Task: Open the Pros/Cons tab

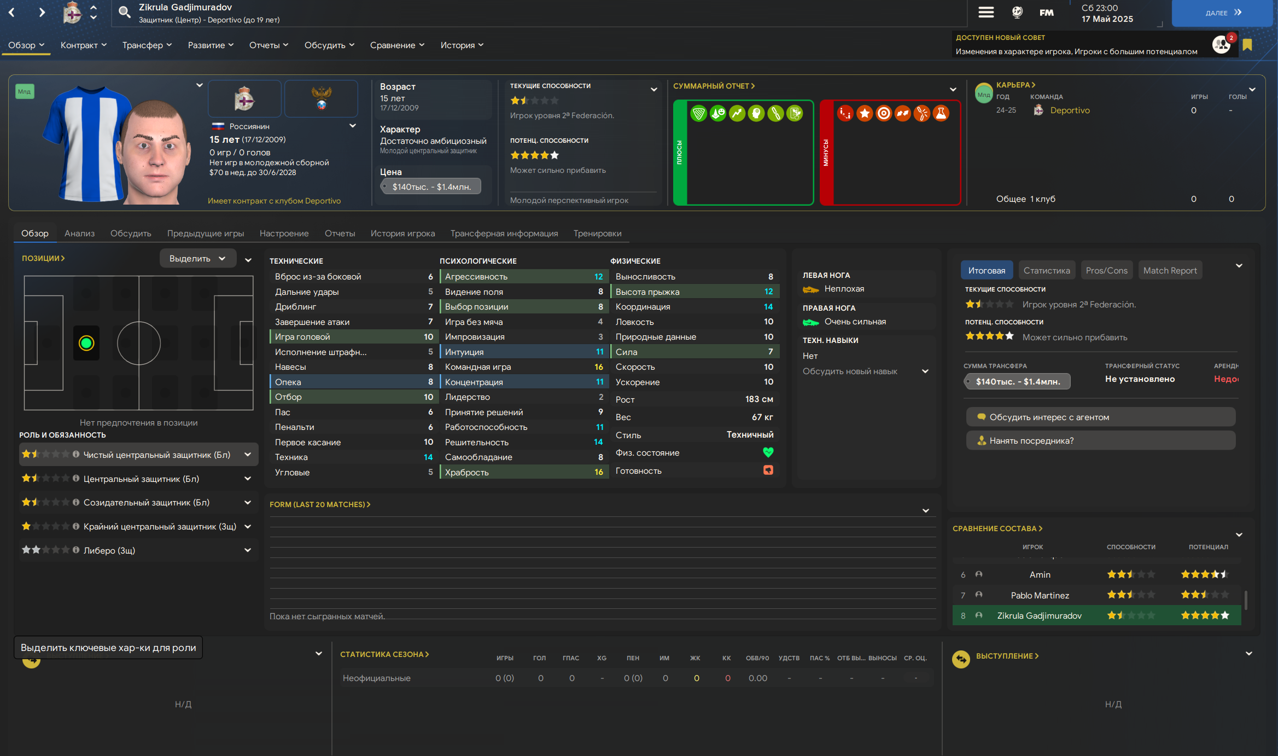Action: click(1106, 270)
